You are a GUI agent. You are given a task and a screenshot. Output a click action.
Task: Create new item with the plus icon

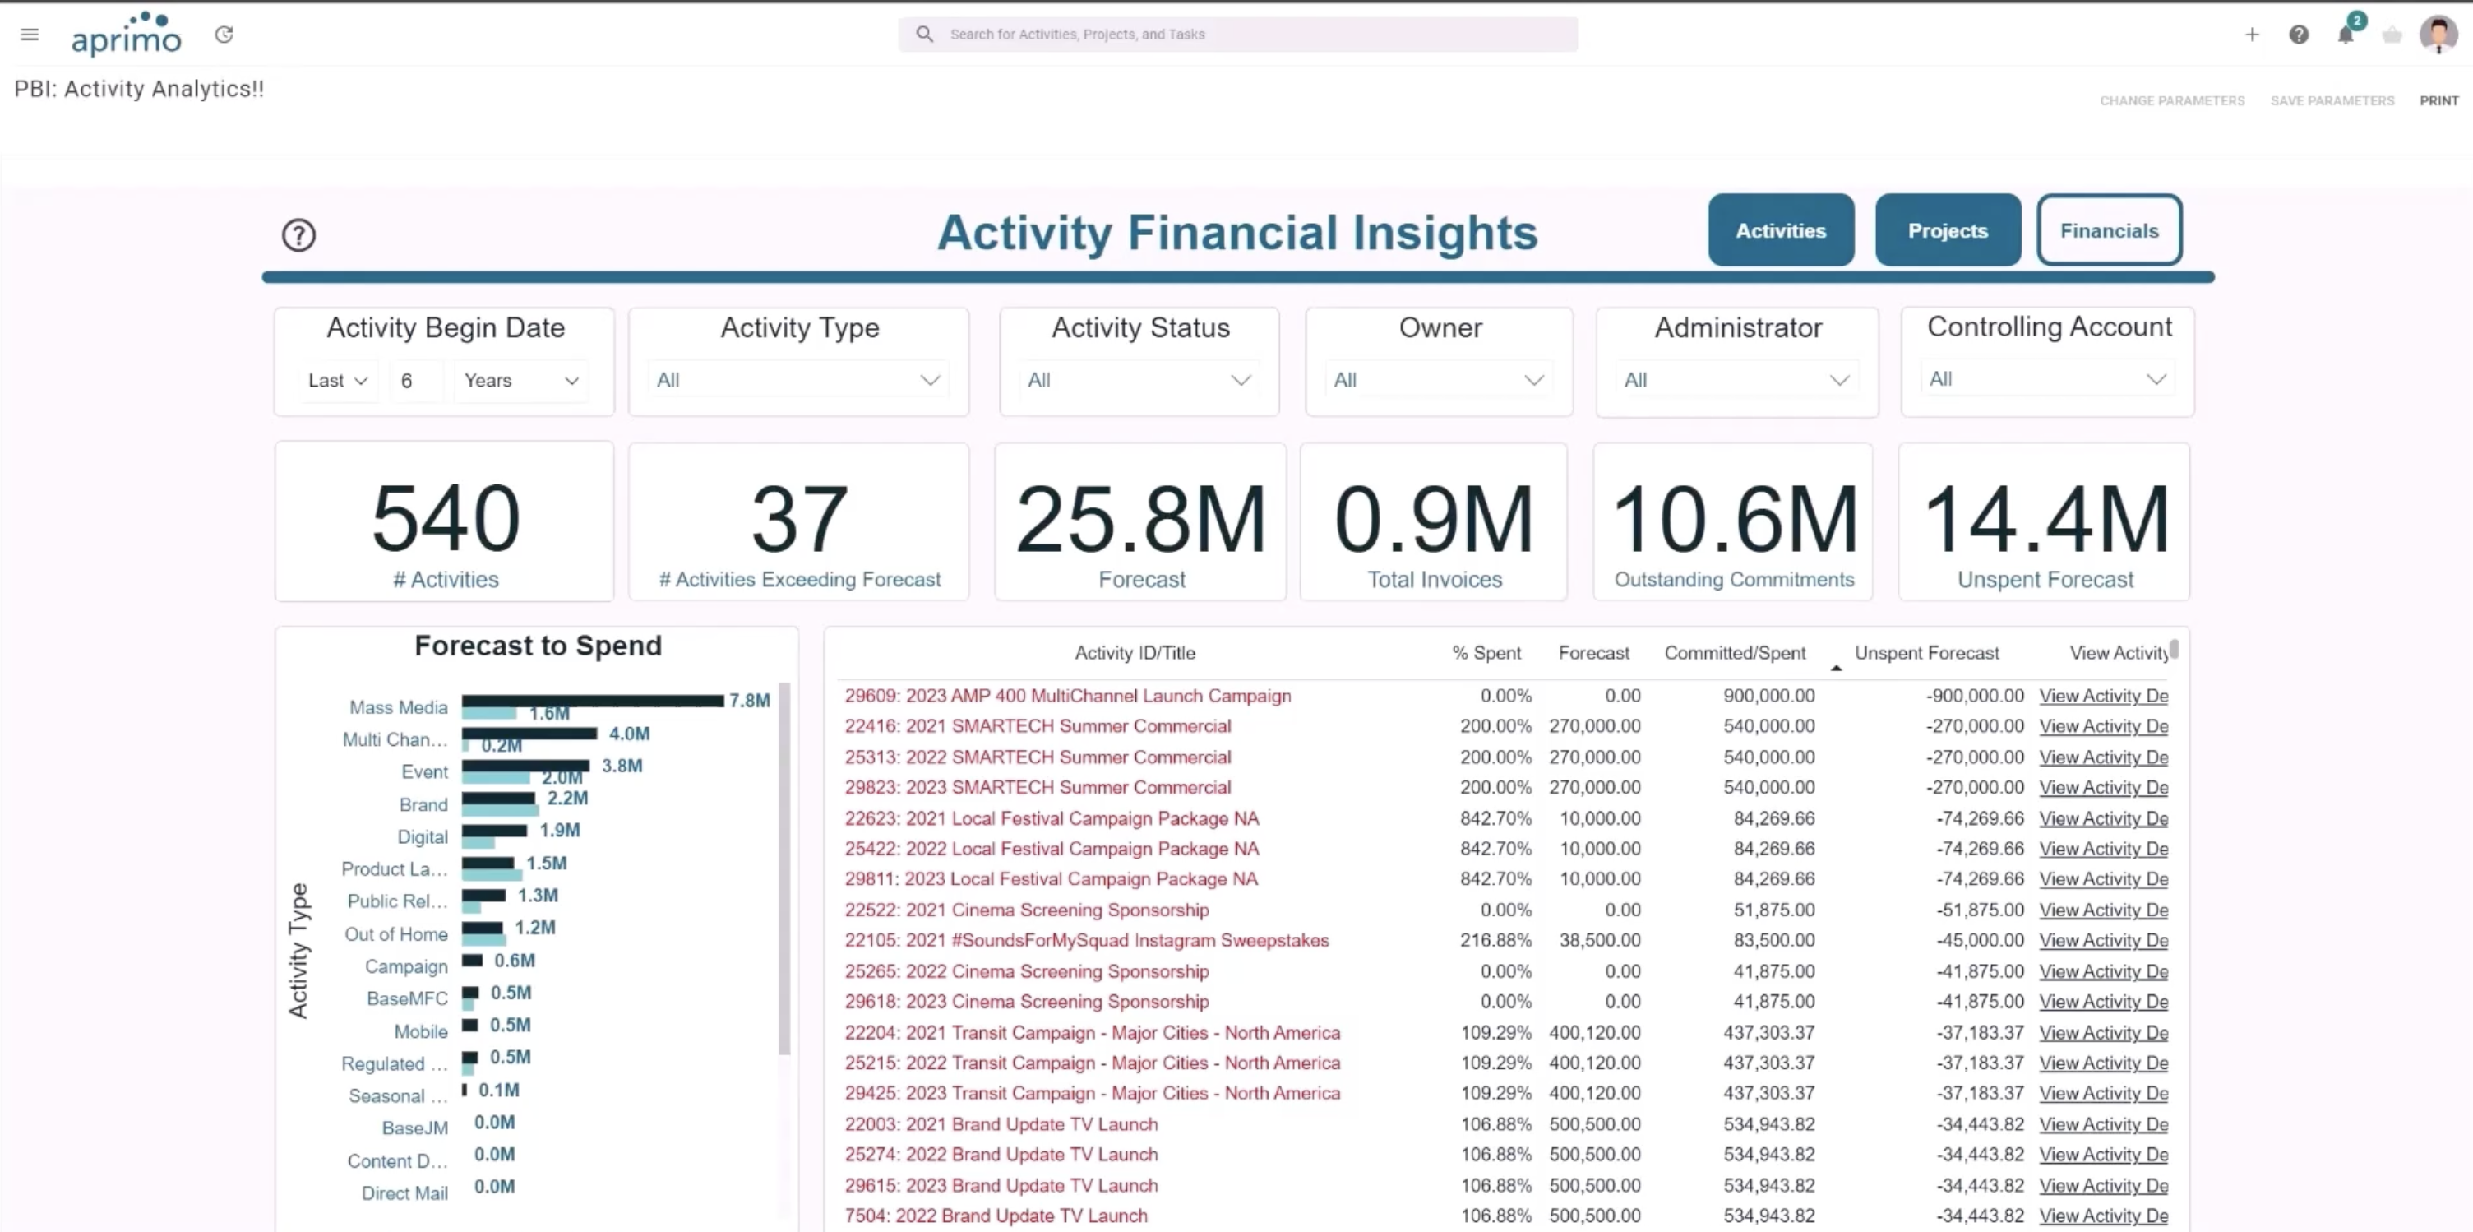(x=2251, y=35)
